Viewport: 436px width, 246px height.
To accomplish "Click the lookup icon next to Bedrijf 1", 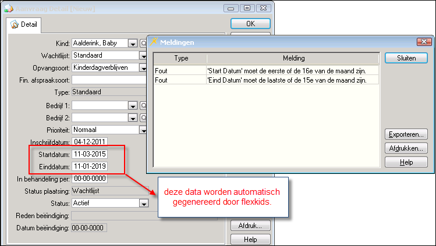I will (143, 105).
